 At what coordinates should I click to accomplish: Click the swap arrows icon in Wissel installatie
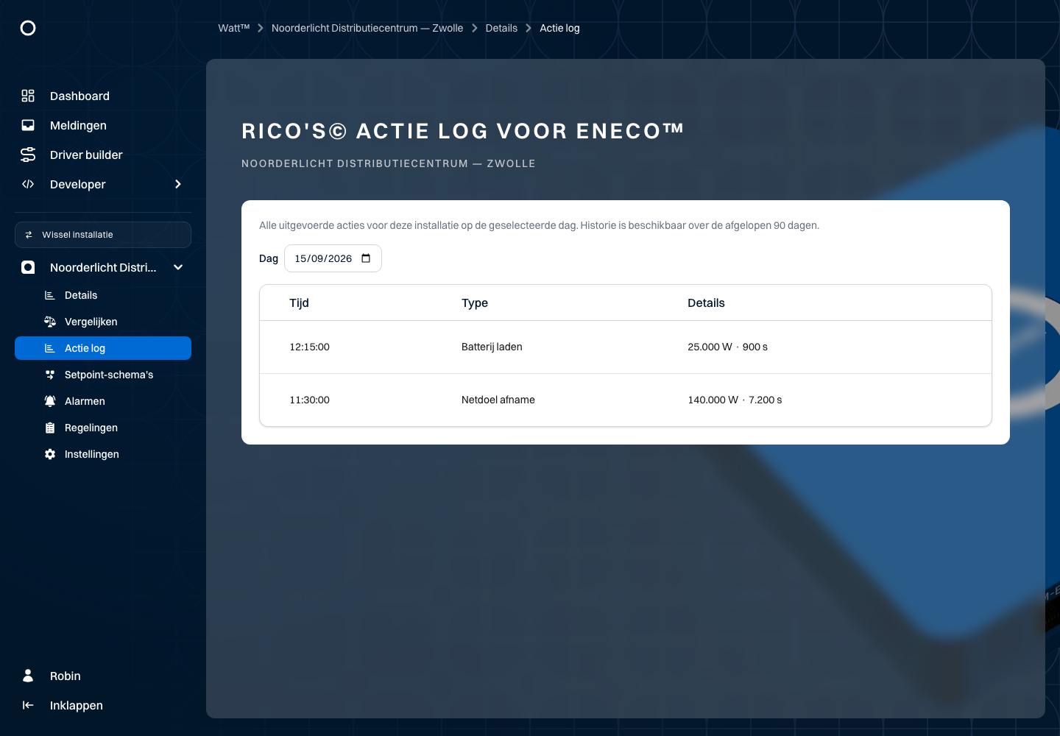coord(29,235)
